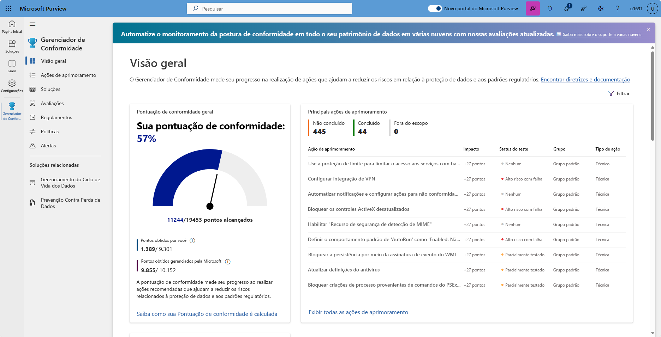The height and width of the screenshot is (337, 661).
Task: Click the page vertical scrollbar thumb
Action: [653, 96]
